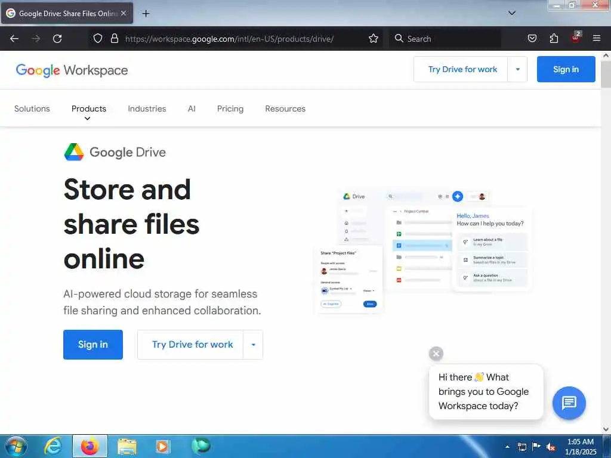Bookmark this page with the star icon

point(374,39)
